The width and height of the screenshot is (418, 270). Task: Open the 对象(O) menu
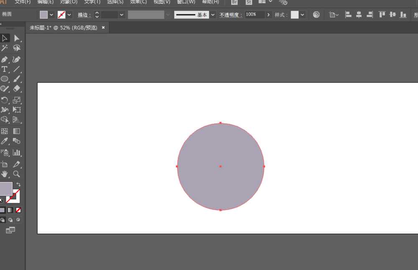pos(69,2)
